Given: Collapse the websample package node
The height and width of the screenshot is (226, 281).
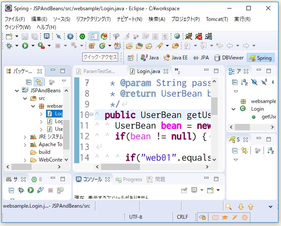Looking at the screenshot, I should pos(33,106).
